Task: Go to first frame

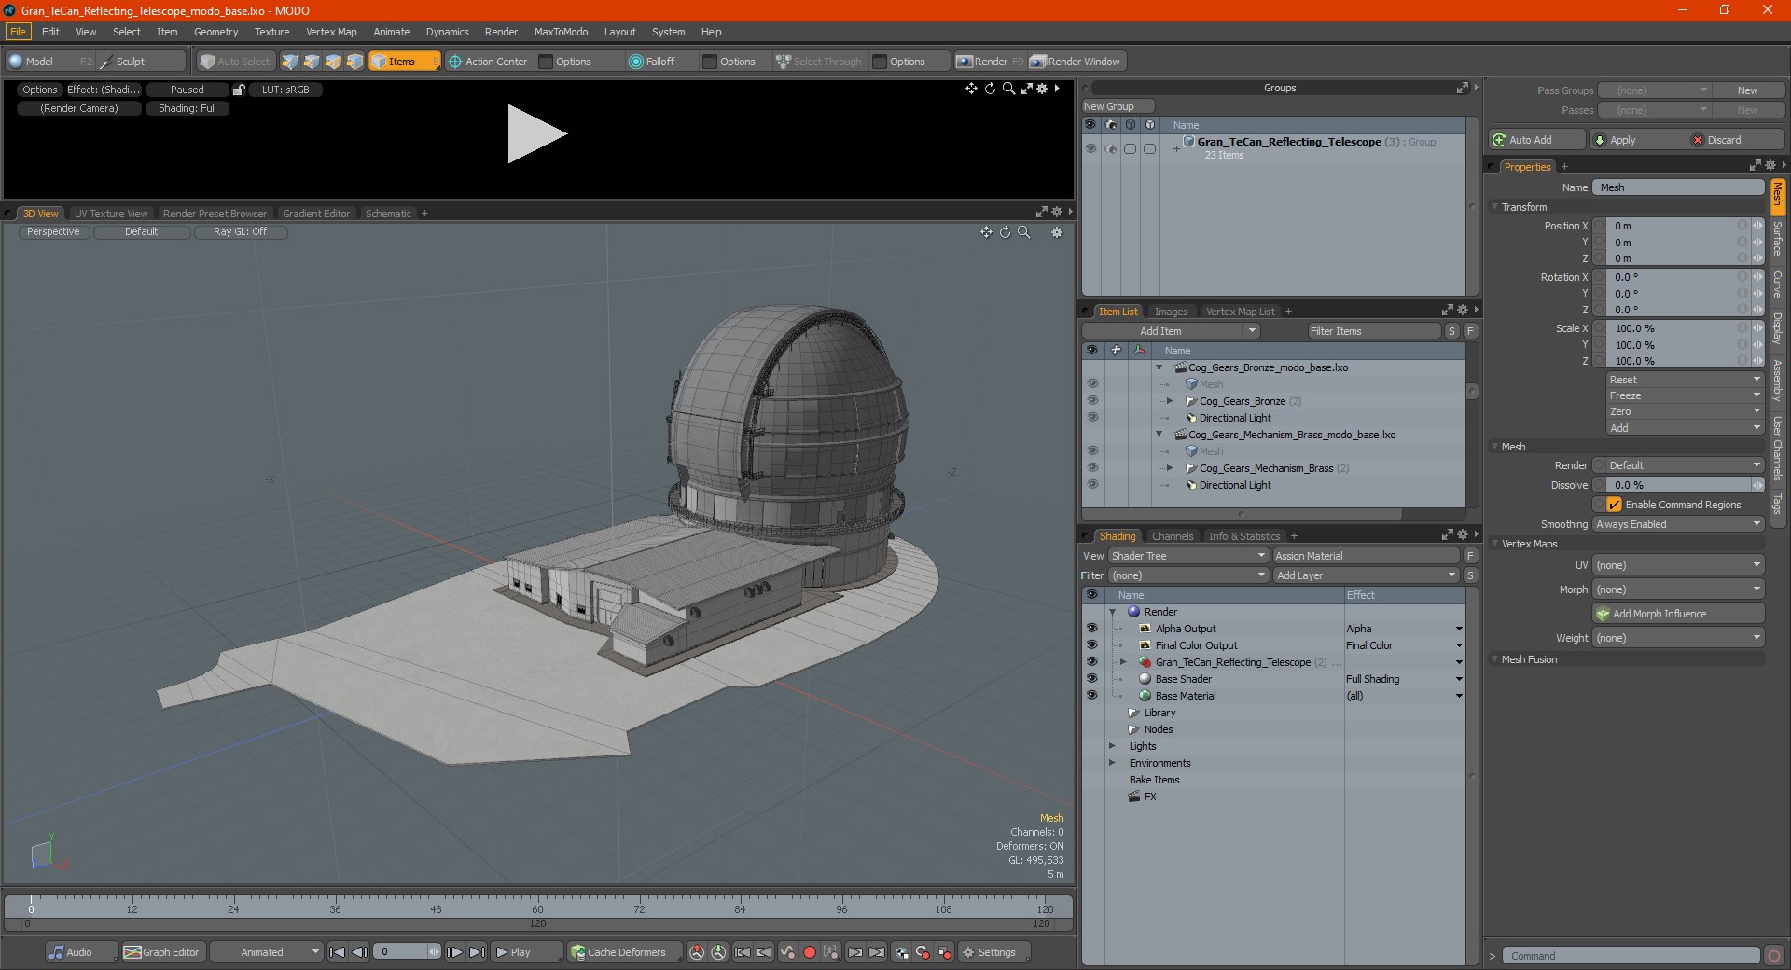Action: (x=338, y=952)
